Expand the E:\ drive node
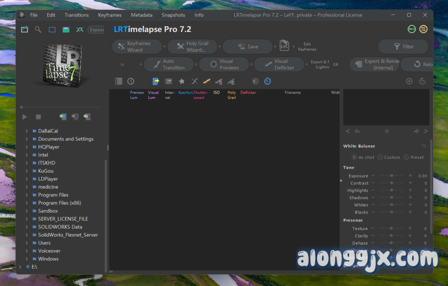The height and width of the screenshot is (286, 448). coord(20,266)
